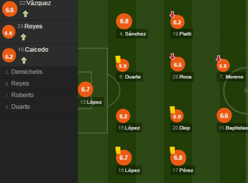This screenshot has height=183, width=248.
Task: Click the yellow card on 17. Pérez
Action: coord(172,150)
